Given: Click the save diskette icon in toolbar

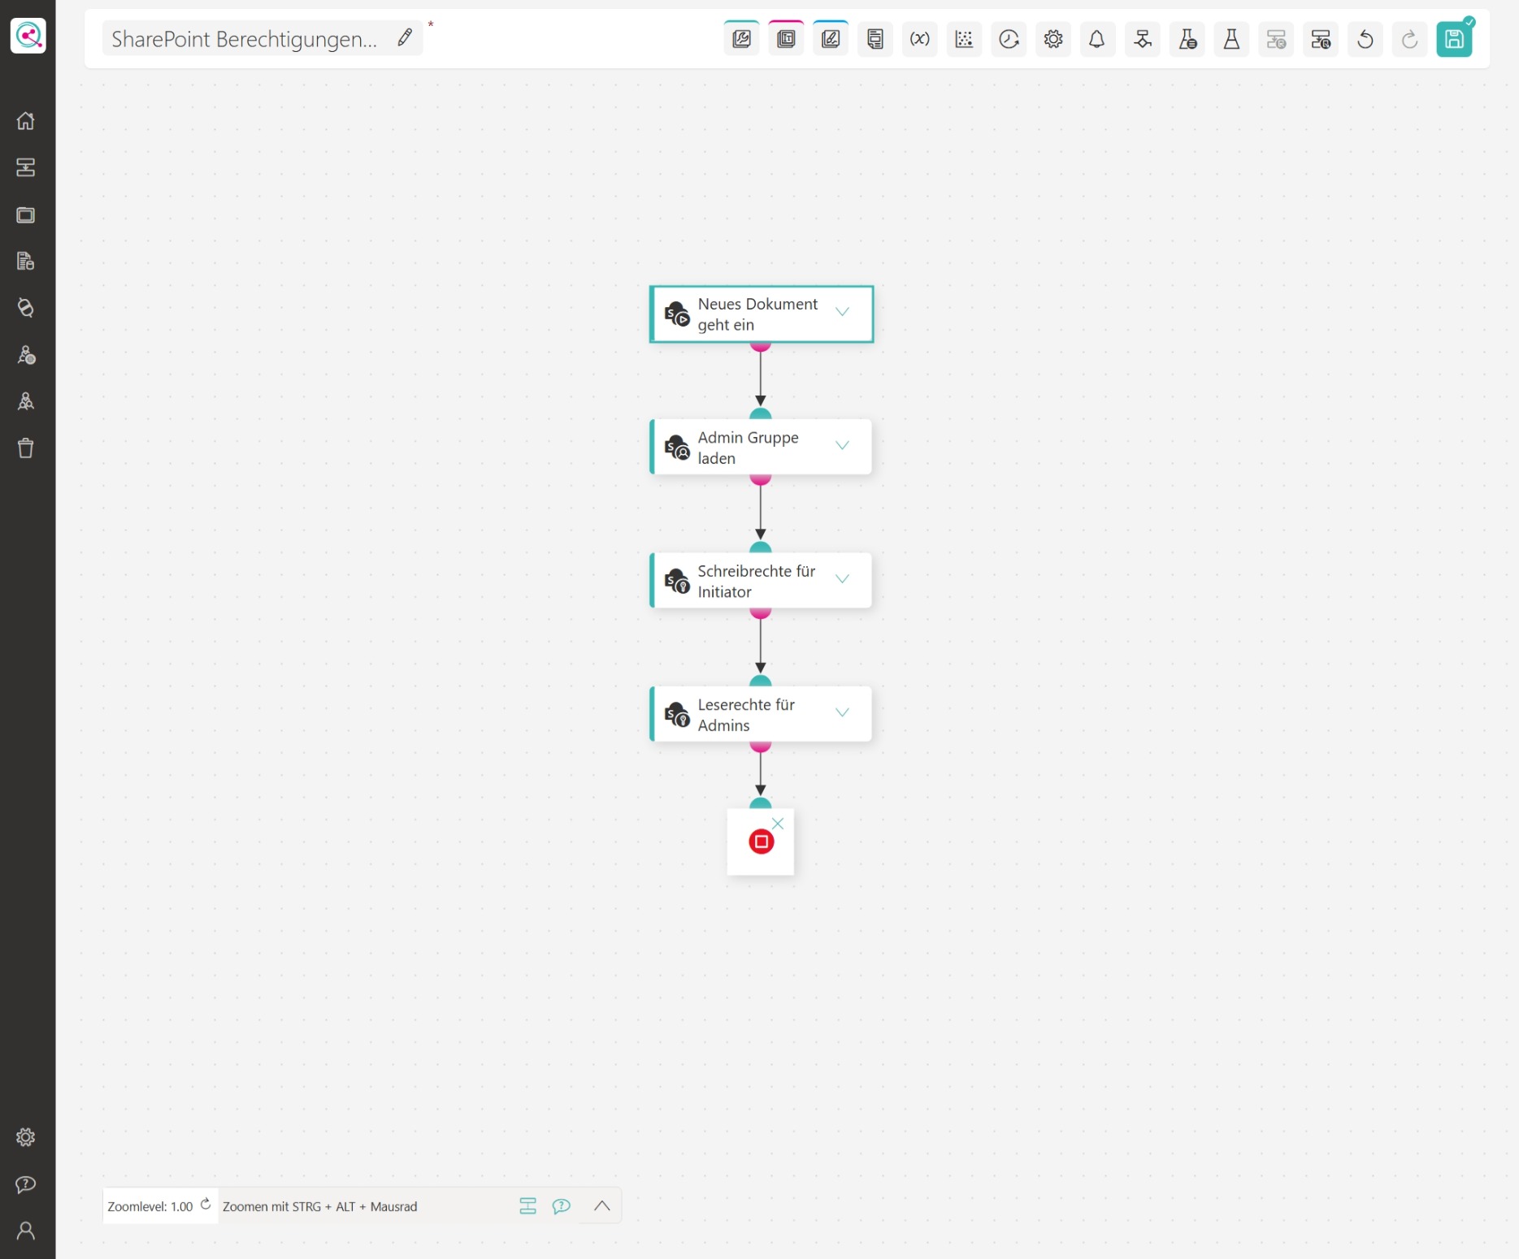Looking at the screenshot, I should [1453, 39].
